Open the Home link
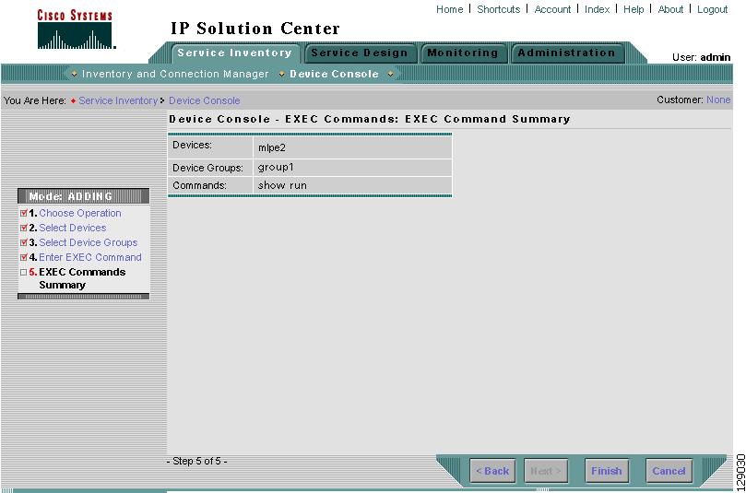 click(x=450, y=9)
